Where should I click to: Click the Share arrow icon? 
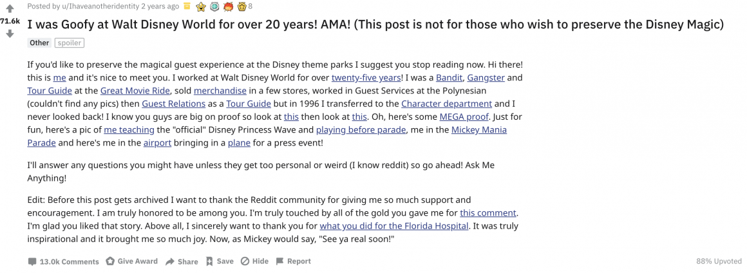pyautogui.click(x=170, y=261)
